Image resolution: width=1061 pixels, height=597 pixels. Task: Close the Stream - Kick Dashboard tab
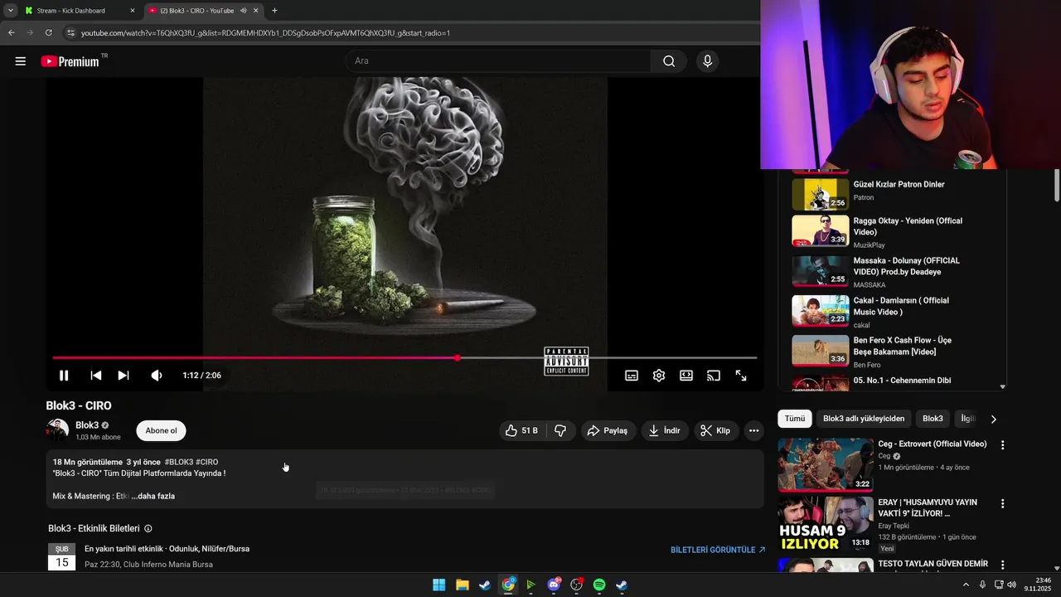pos(132,11)
